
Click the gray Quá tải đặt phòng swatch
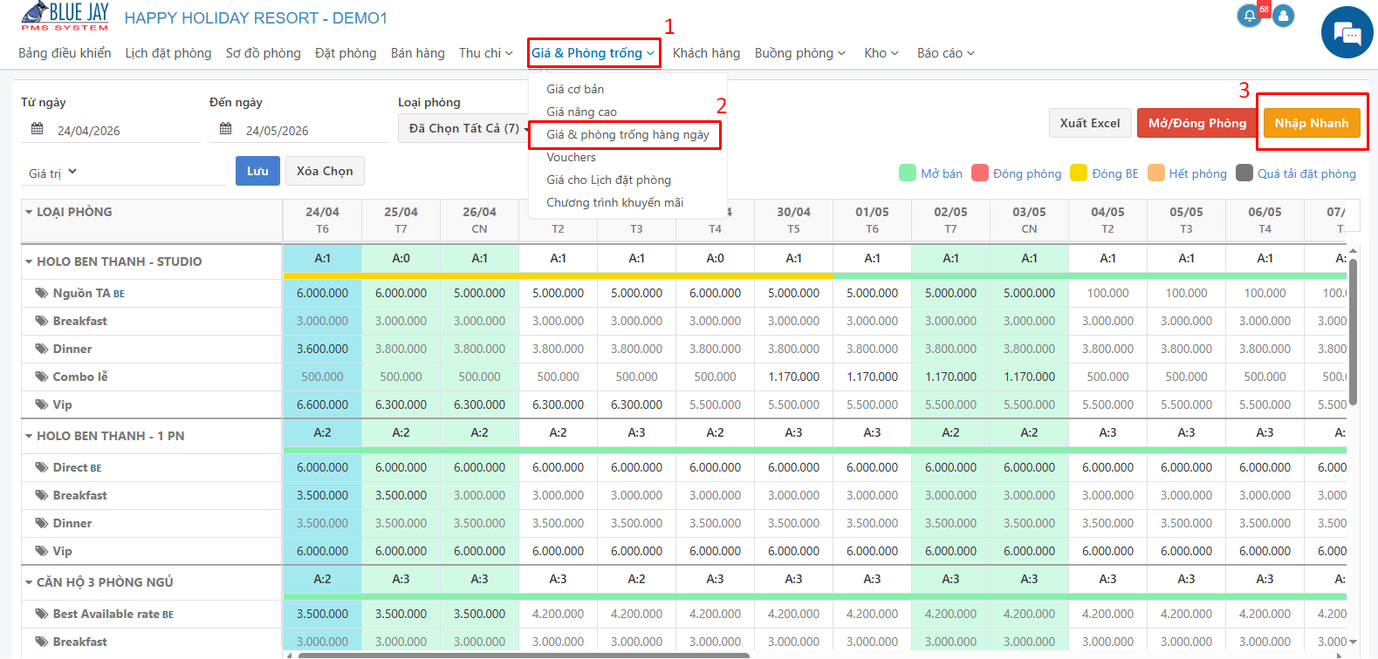tap(1244, 173)
